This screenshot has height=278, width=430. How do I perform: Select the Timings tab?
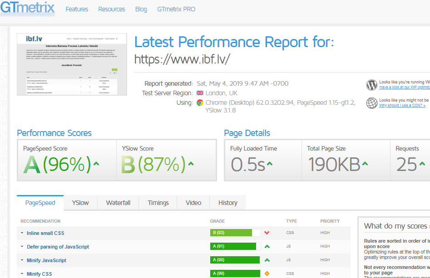pyautogui.click(x=158, y=203)
